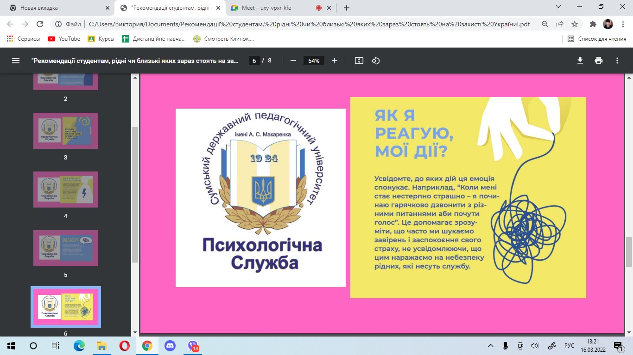The image size is (633, 355).
Task: Switch the РУС input language
Action: [569, 346]
